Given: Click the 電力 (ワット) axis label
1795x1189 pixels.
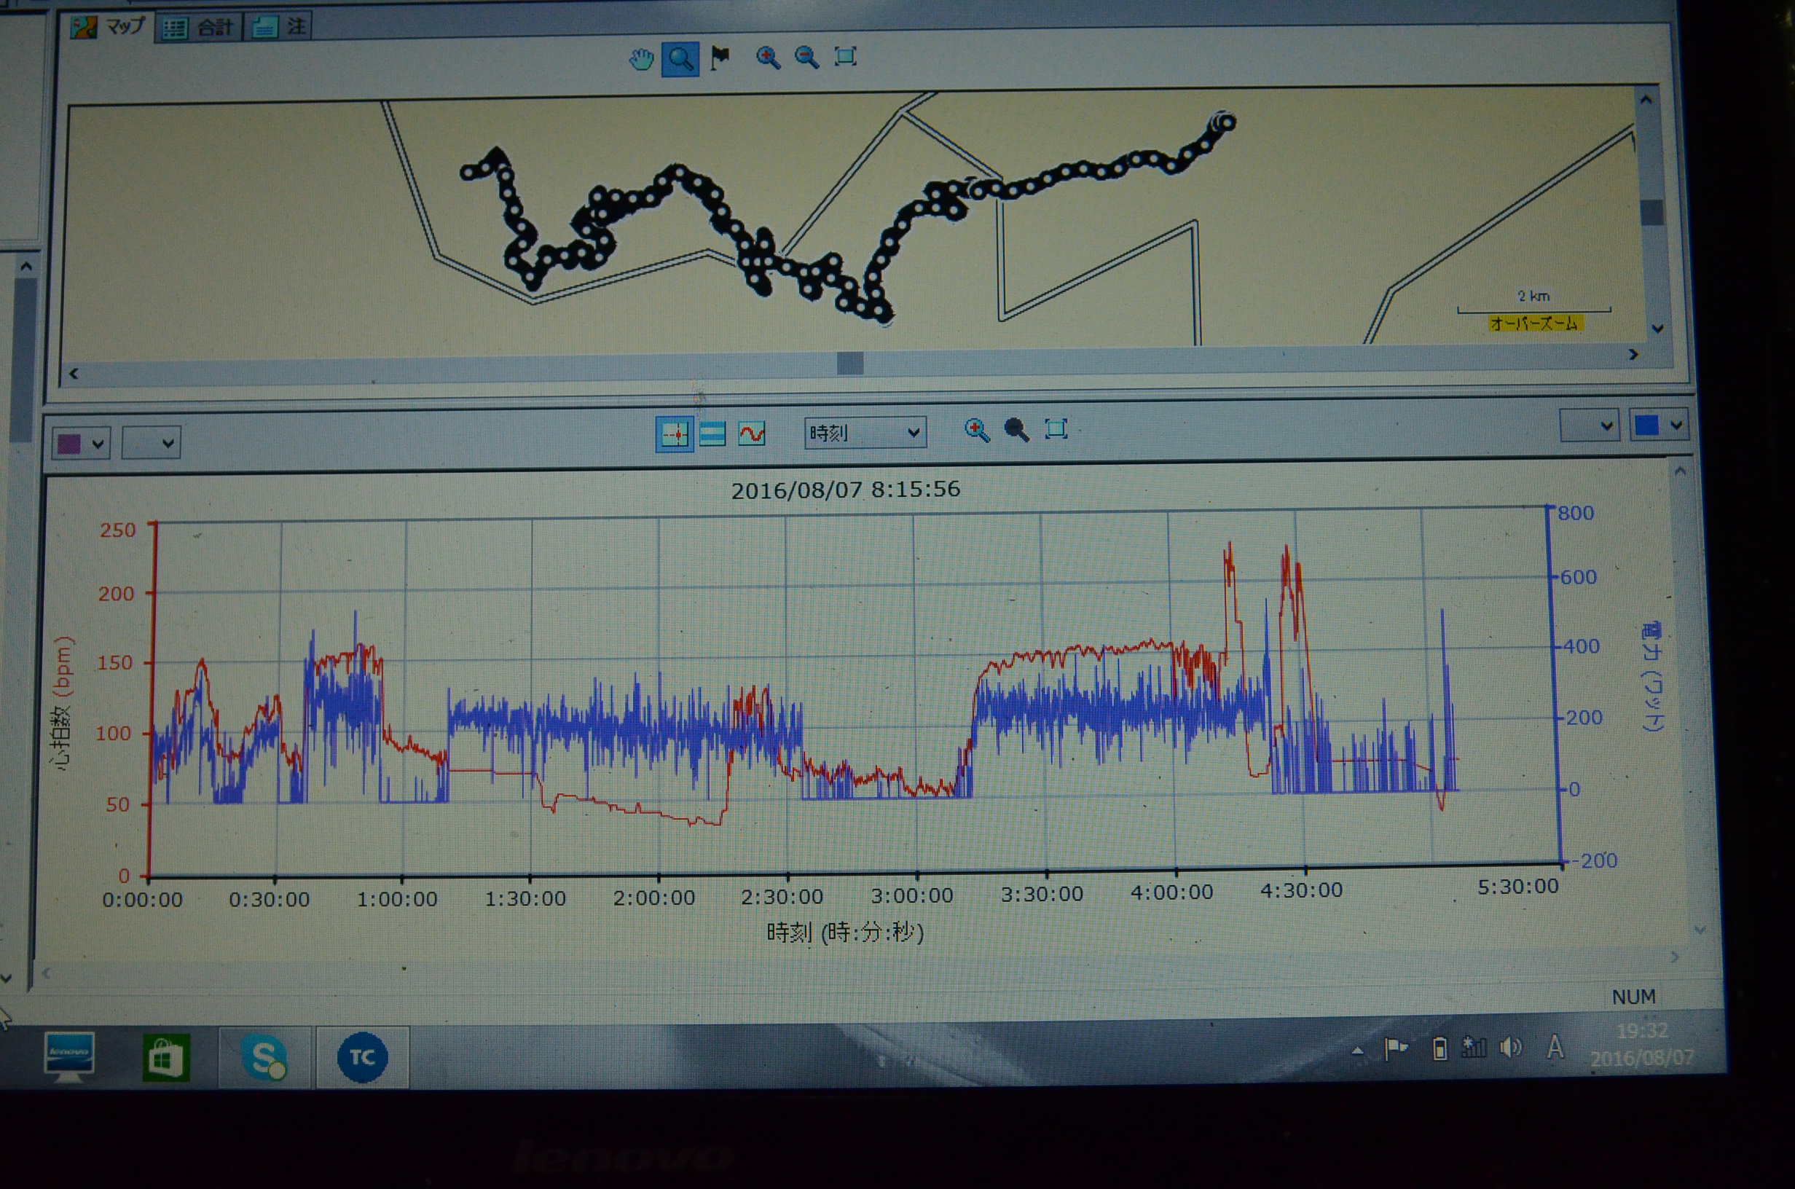Looking at the screenshot, I should 1651,676.
